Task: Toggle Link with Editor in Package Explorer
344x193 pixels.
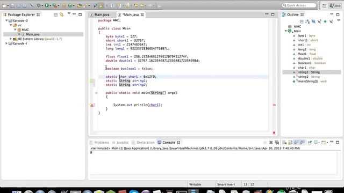Action: [x=62, y=14]
